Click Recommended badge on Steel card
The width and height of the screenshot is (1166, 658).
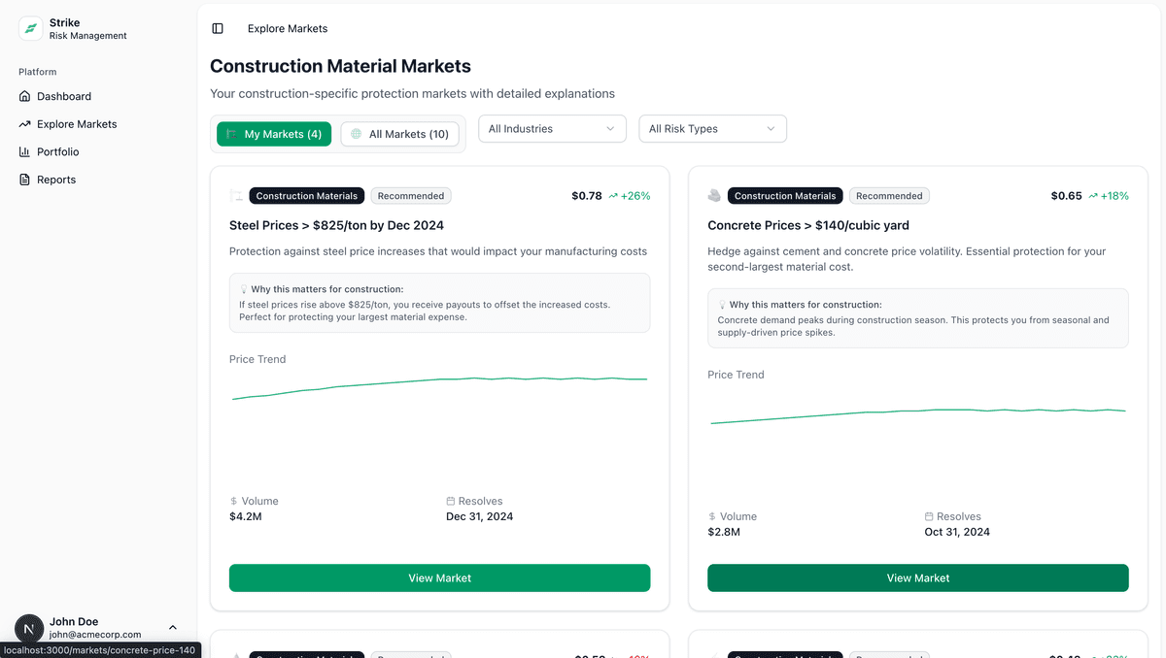point(411,196)
